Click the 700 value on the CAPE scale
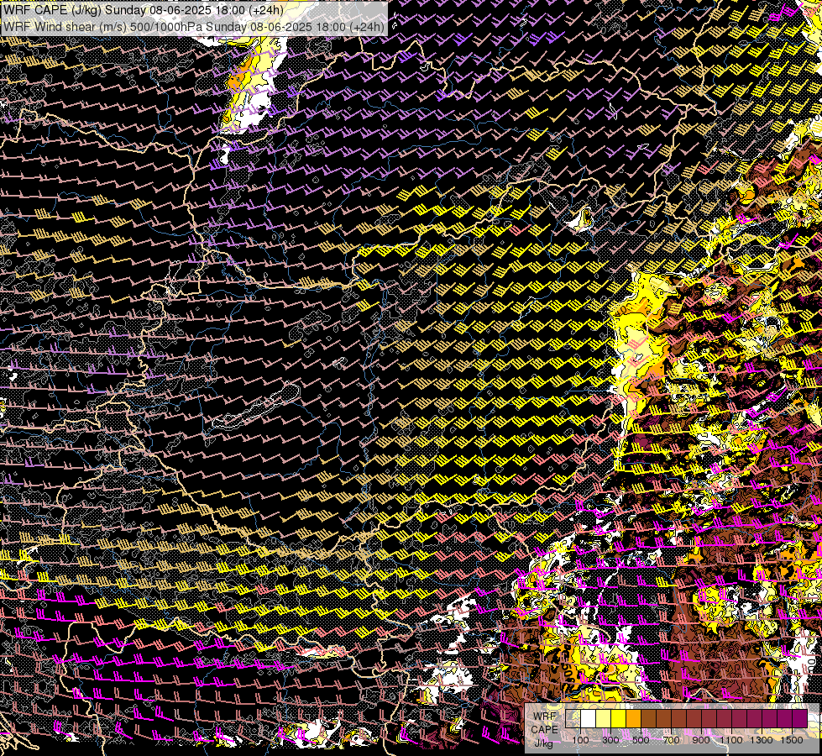Screen dimensions: 822x756 (671, 740)
